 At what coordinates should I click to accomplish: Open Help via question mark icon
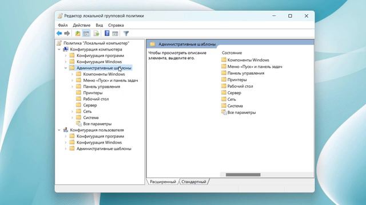[x=107, y=33]
